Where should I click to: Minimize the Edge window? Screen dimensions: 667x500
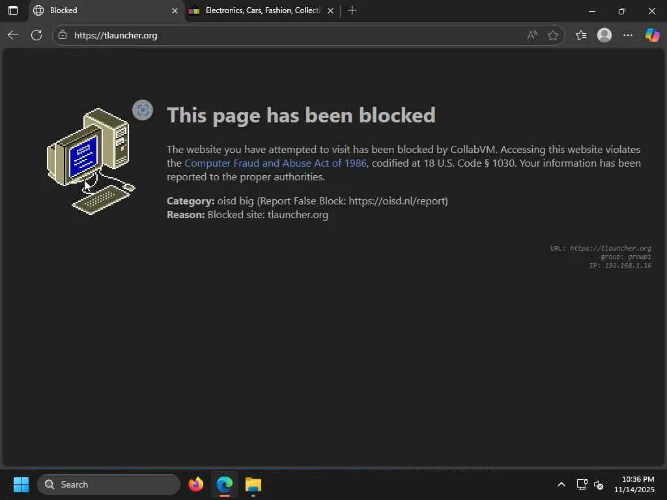(591, 11)
